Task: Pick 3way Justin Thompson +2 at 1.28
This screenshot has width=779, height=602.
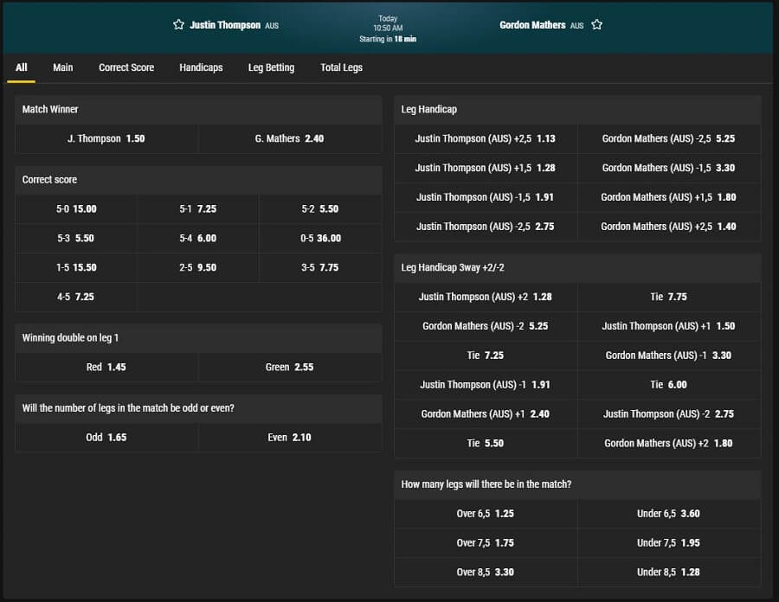Action: coord(486,298)
